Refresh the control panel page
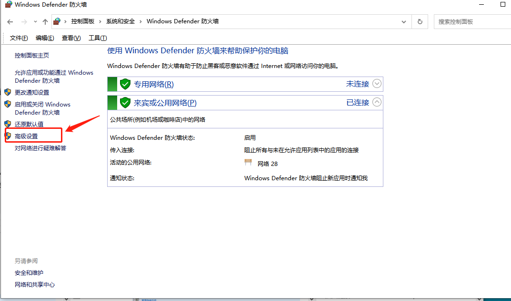This screenshot has height=301, width=511. click(x=420, y=22)
